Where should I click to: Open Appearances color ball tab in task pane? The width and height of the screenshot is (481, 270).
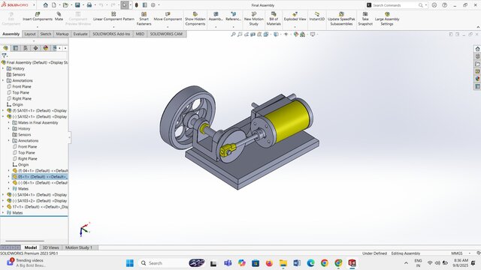coord(477,79)
